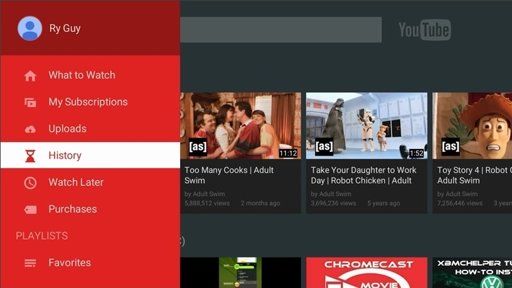Screen dimensions: 512x288
Task: Play the Toy Story 4 Woody thumbnail
Action: pyautogui.click(x=472, y=126)
